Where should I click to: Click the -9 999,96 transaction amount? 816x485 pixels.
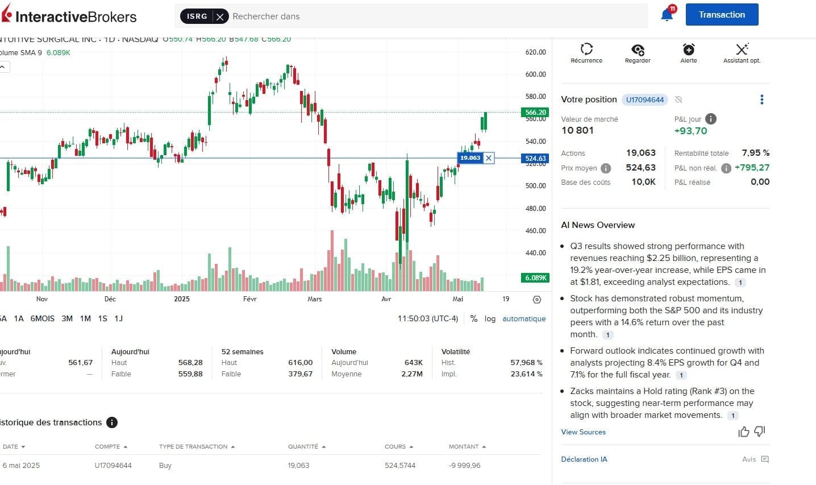pos(464,465)
